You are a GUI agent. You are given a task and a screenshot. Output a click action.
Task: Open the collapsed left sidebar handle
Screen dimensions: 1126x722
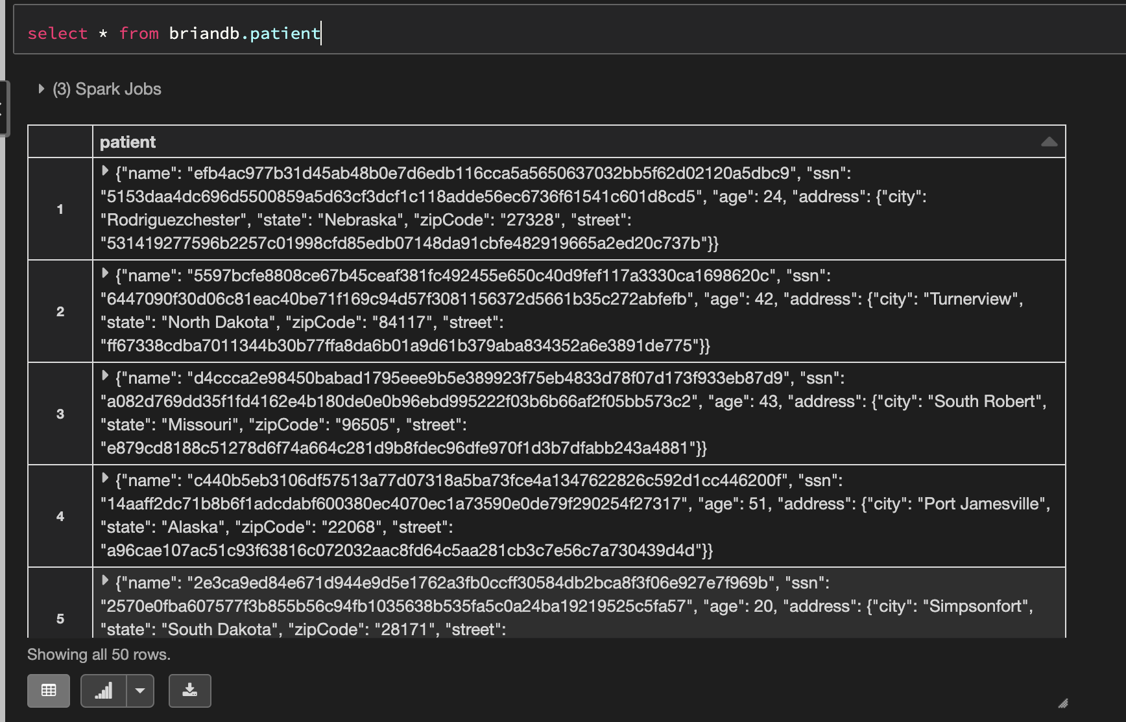[3, 108]
